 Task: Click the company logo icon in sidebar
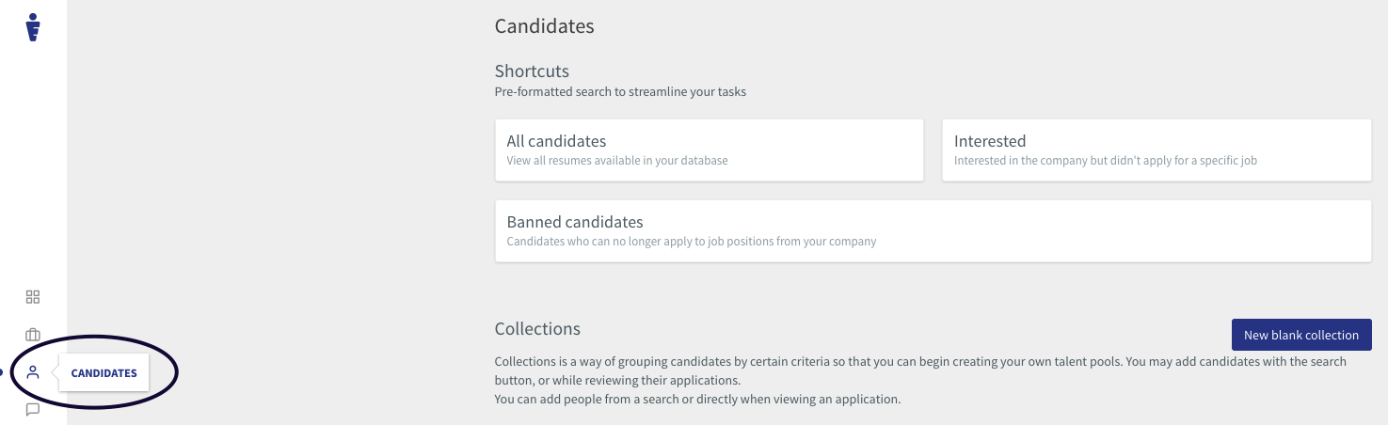[33, 27]
